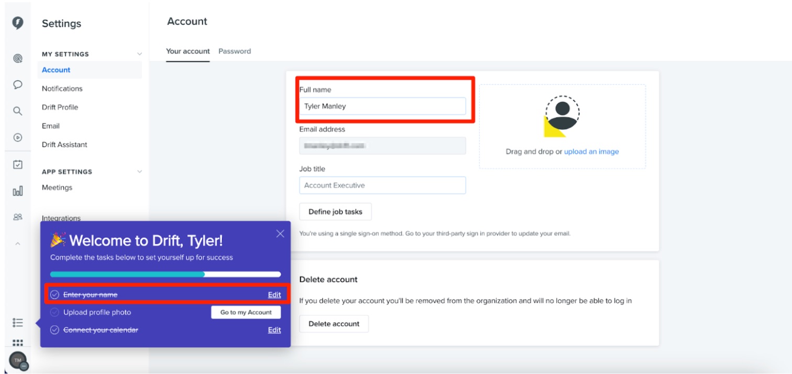
Task: Click the up chevron in the left rail
Action: coord(18,244)
